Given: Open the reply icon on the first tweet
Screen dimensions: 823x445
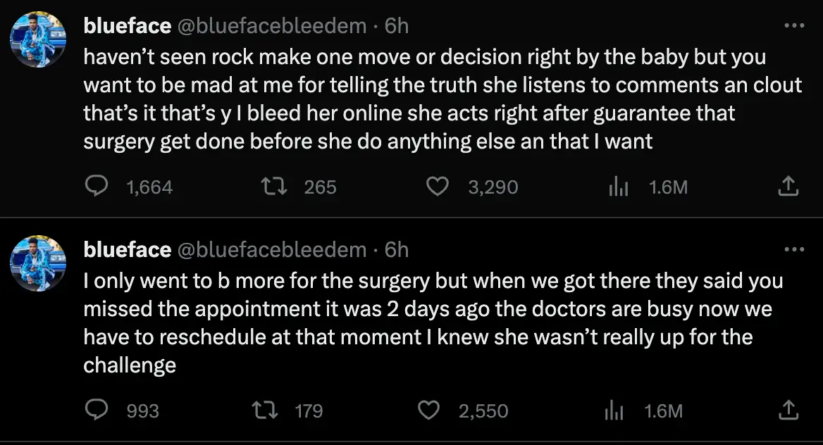Looking at the screenshot, I should pyautogui.click(x=97, y=186).
